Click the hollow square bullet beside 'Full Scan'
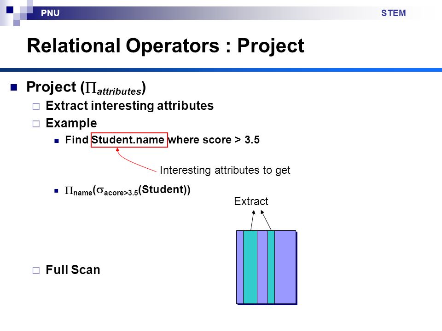This screenshot has width=442, height=331. click(36, 270)
